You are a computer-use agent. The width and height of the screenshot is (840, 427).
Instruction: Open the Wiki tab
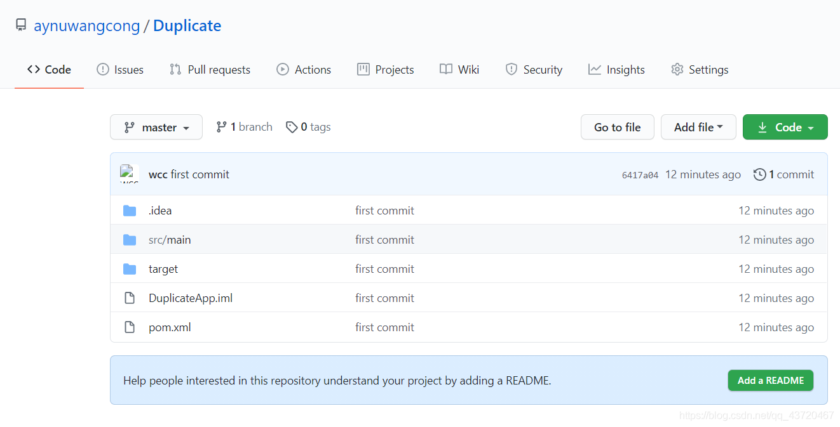459,70
